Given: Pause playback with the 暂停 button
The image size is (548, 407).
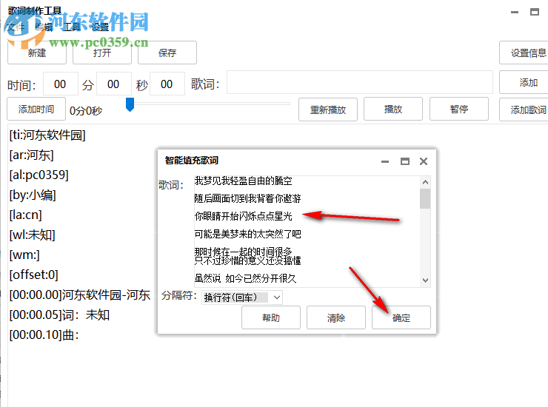Looking at the screenshot, I should click(x=459, y=110).
